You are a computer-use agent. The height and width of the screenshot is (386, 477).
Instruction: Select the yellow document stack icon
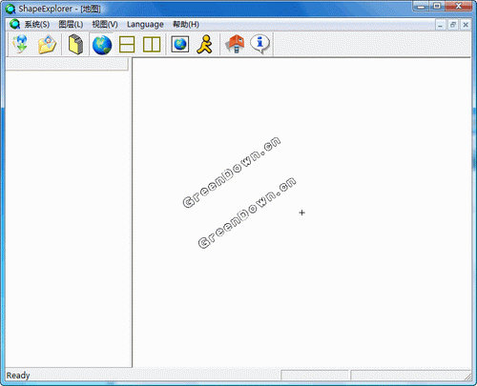click(x=75, y=44)
